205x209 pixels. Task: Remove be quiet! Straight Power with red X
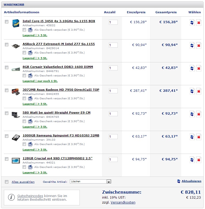click(x=199, y=114)
